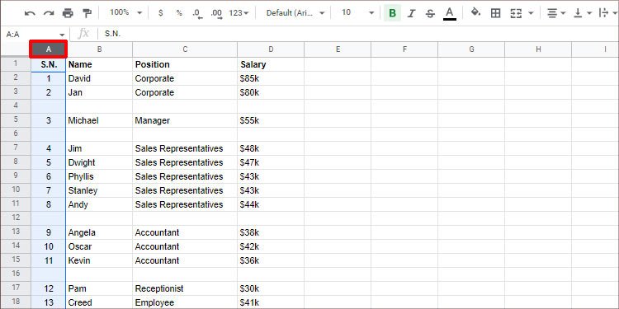Open the 100% zoom dropdown
The height and width of the screenshot is (309, 619).
tap(125, 12)
